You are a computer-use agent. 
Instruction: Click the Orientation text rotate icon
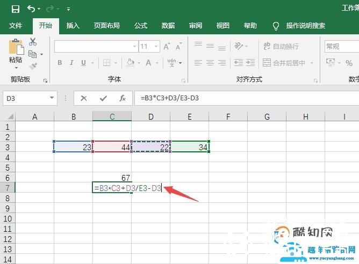(239, 46)
